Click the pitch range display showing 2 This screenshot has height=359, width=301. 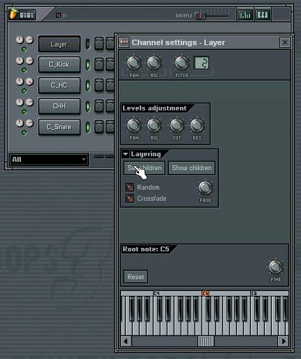(202, 63)
